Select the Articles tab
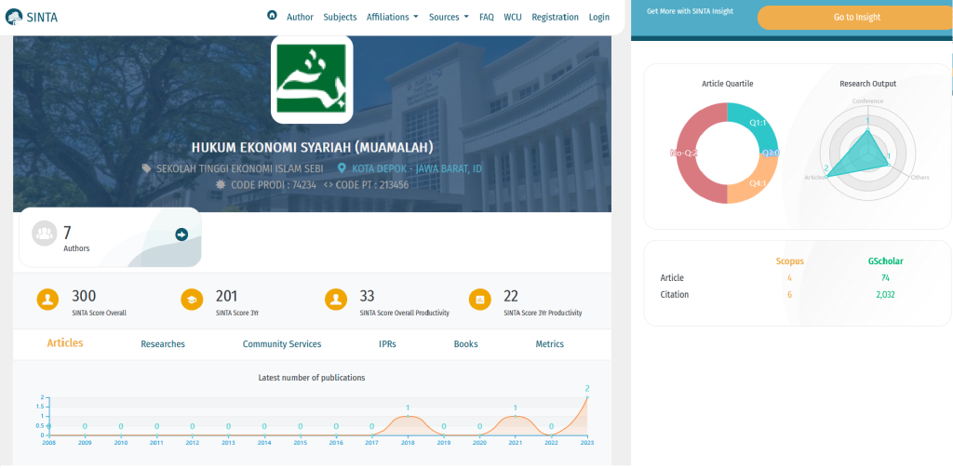 (x=65, y=342)
